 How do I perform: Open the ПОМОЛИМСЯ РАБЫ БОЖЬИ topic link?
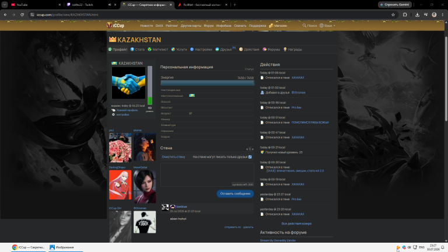pos(310,123)
